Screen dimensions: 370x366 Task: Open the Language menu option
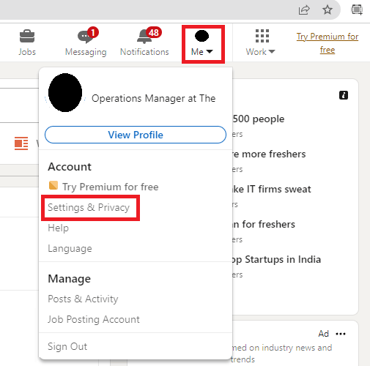tap(70, 248)
